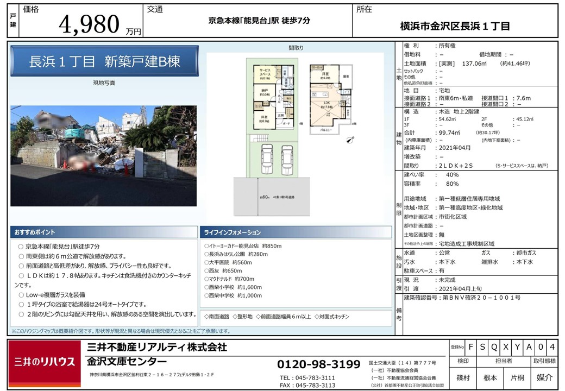
Task: Click the 戸建 label at top left
Action: click(x=14, y=21)
